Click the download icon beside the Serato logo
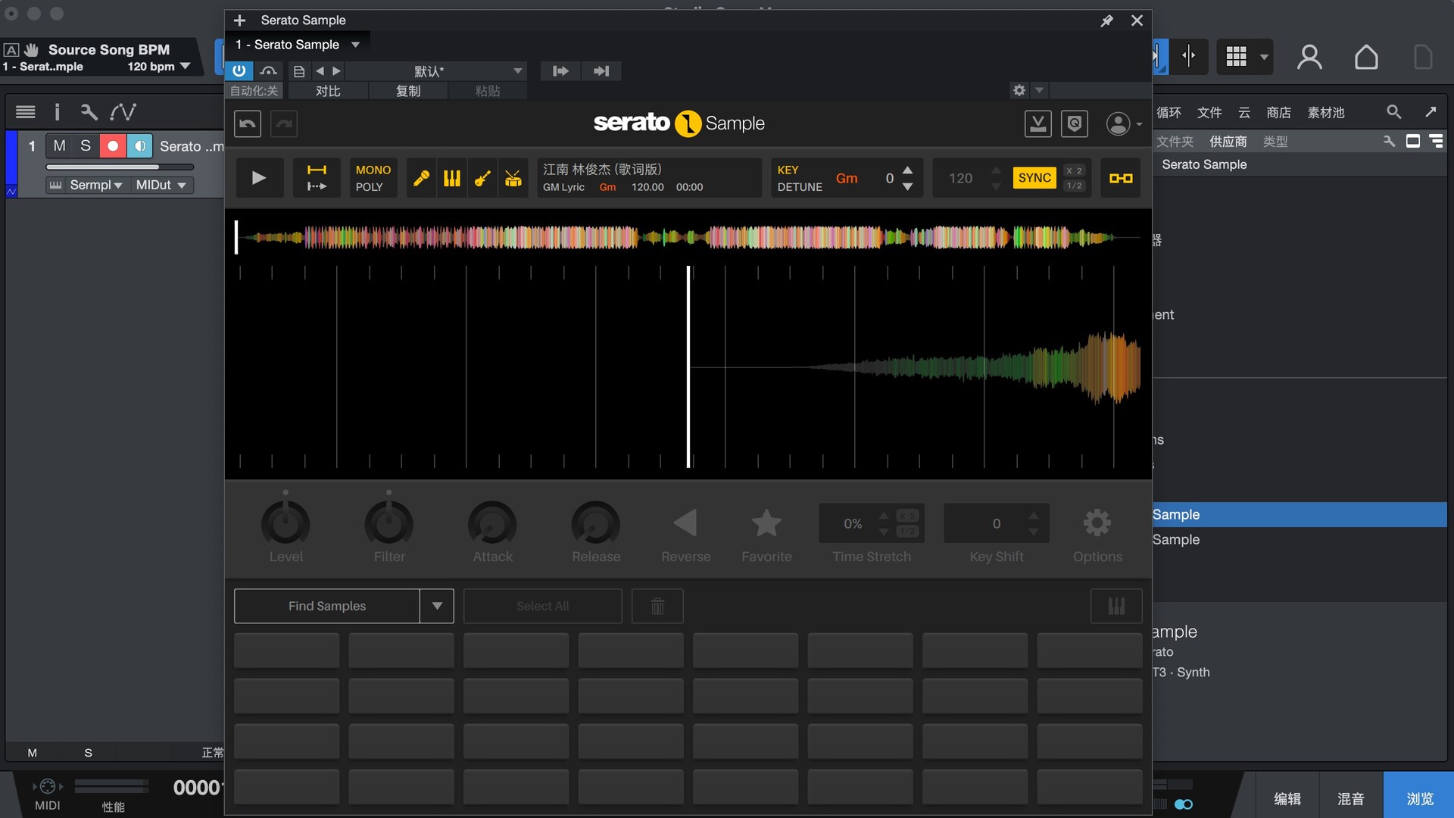The height and width of the screenshot is (818, 1454). 1037,123
